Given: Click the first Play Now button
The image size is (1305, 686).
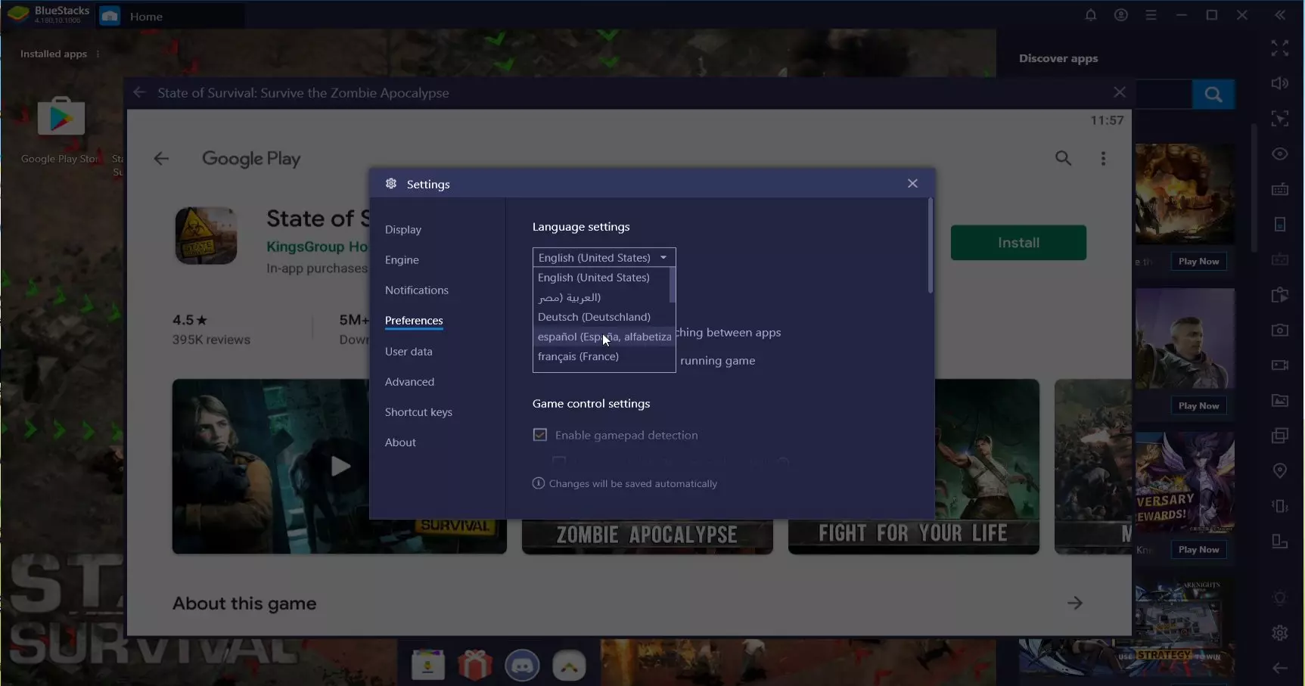Looking at the screenshot, I should click(1198, 262).
